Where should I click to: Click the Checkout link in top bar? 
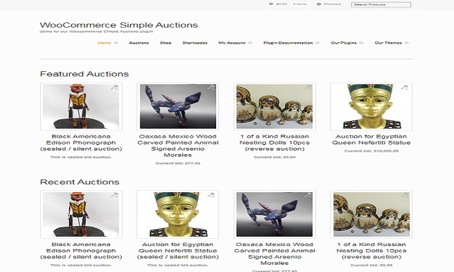[x=332, y=4]
